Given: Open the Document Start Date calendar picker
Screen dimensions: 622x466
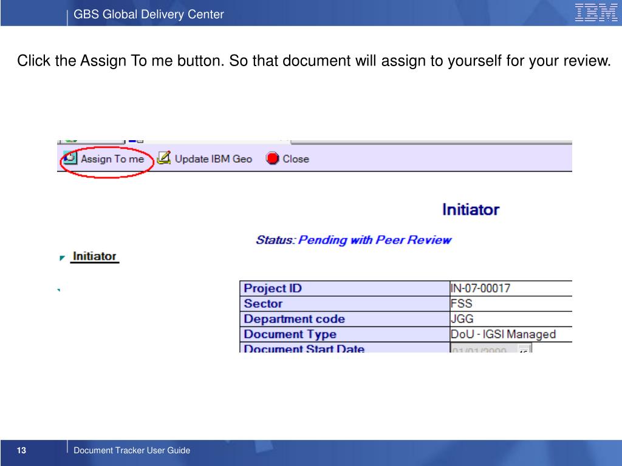Looking at the screenshot, I should 524,349.
